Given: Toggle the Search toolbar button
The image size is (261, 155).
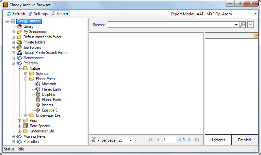Looking at the screenshot, I should (x=60, y=14).
